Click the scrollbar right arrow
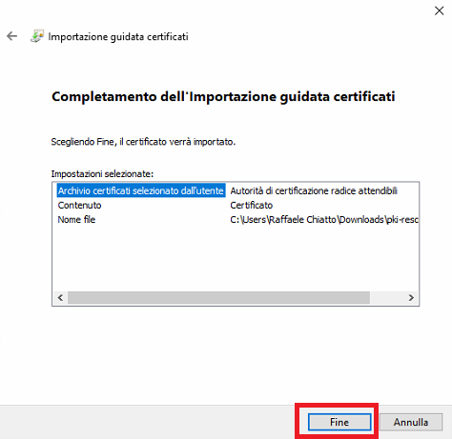This screenshot has height=439, width=452. [x=411, y=298]
